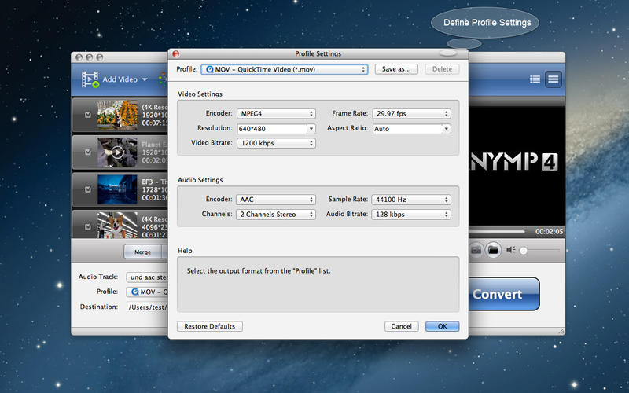Click the Merge button
This screenshot has width=629, height=393.
pos(142,252)
